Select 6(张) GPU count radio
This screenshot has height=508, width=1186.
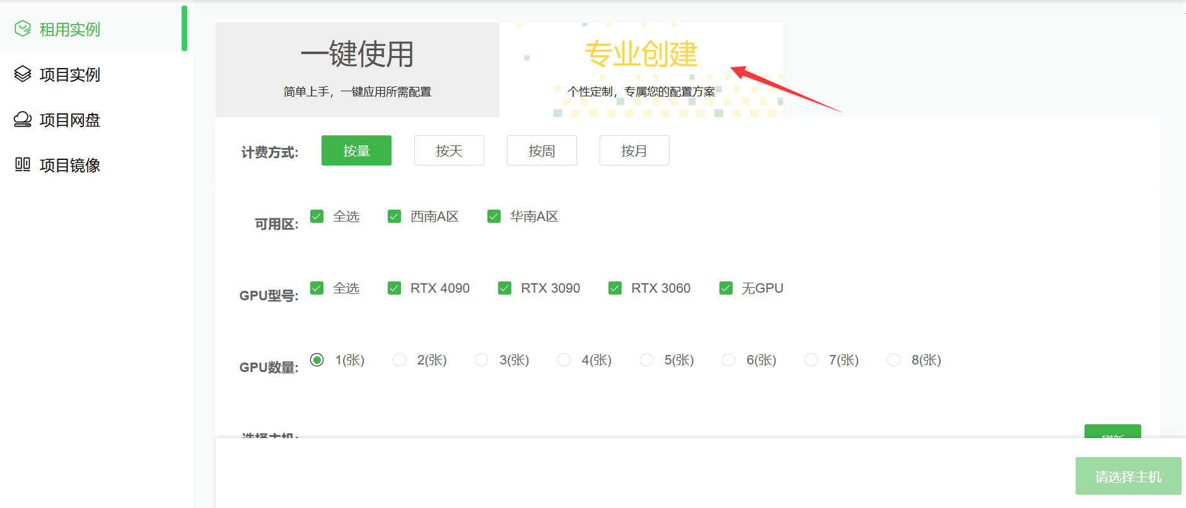tap(729, 360)
